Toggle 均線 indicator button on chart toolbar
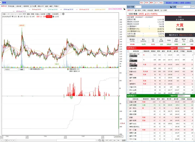 click(x=4, y=14)
